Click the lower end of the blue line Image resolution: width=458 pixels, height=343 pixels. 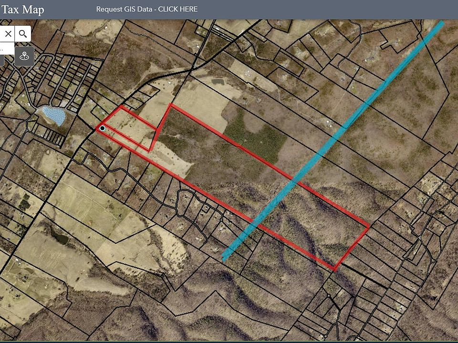(224, 258)
